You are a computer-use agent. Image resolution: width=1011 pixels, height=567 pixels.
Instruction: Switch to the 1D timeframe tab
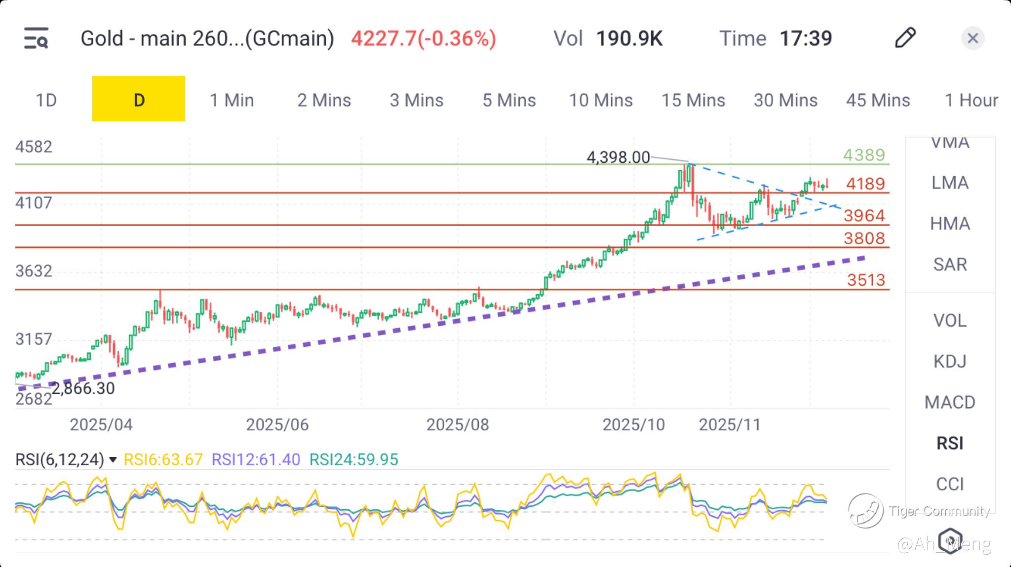point(46,100)
